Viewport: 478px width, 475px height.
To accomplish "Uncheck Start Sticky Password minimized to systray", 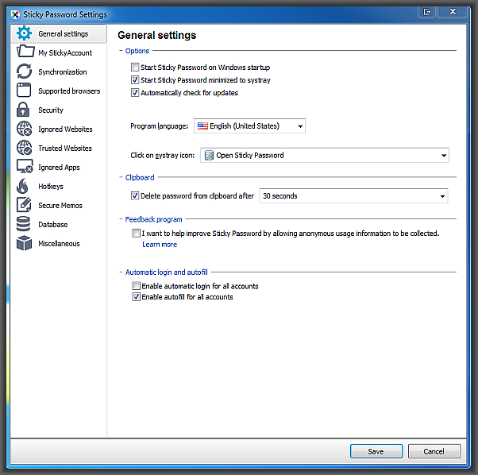I will click(x=135, y=79).
